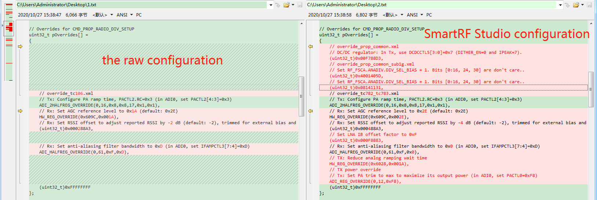This screenshot has width=597, height=200.
Task: Open dropdown arrow beside left open-folder icon
Action: click(293, 5)
